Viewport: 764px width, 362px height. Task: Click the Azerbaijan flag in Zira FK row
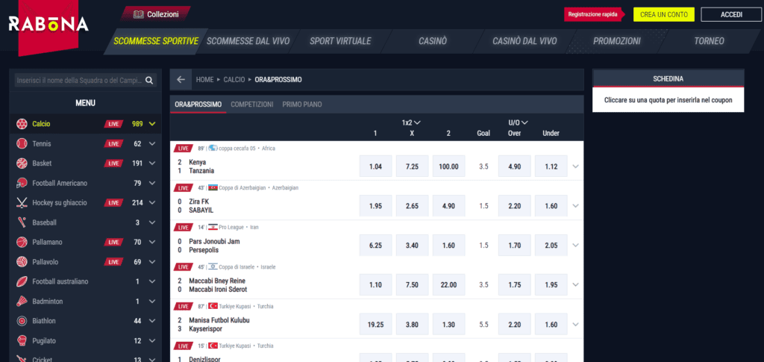[213, 187]
